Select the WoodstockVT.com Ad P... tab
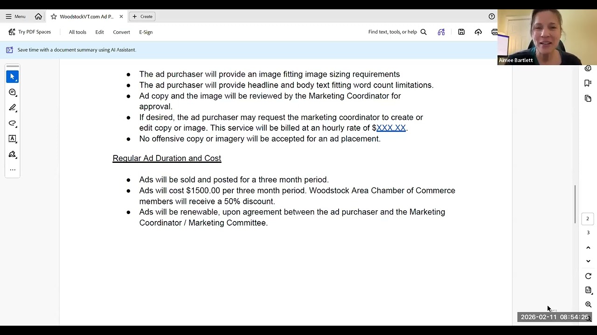 86,16
